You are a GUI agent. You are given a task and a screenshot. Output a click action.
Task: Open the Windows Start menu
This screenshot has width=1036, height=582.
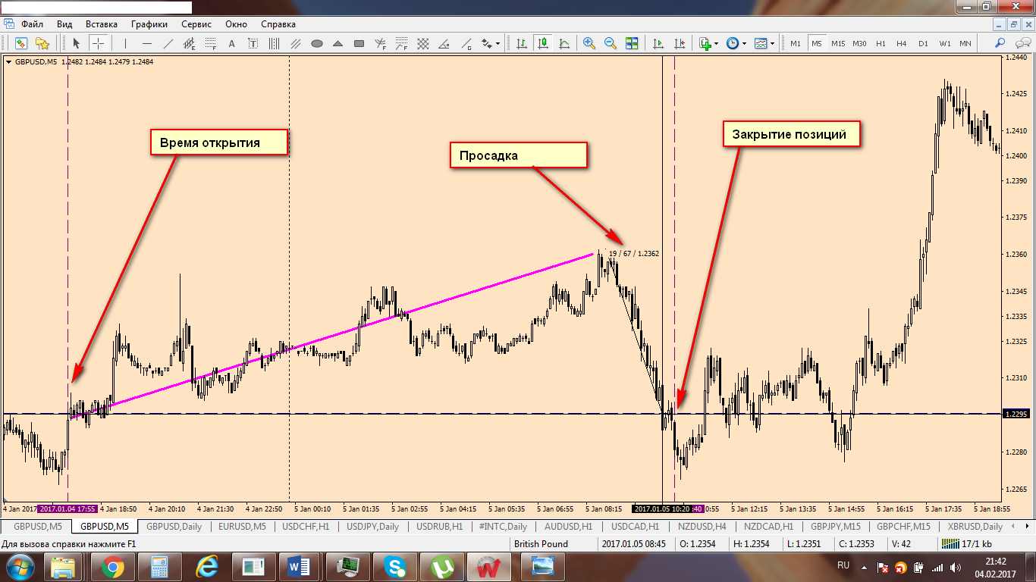point(20,566)
